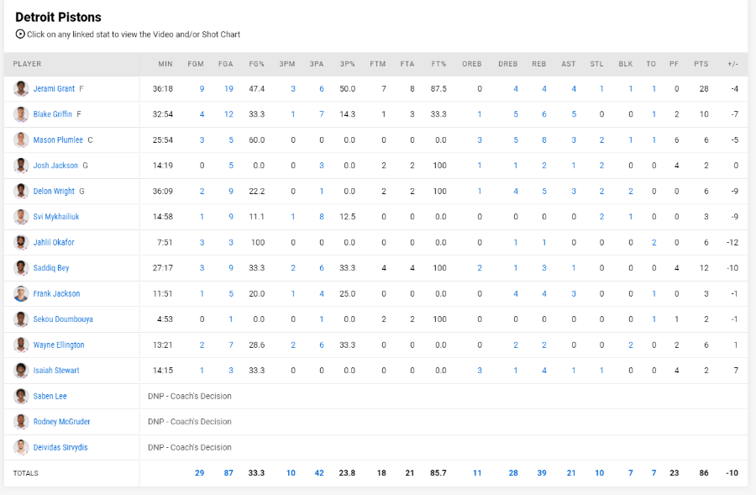The width and height of the screenshot is (756, 495).
Task: Open the Frank Jackson player link
Action: point(56,293)
